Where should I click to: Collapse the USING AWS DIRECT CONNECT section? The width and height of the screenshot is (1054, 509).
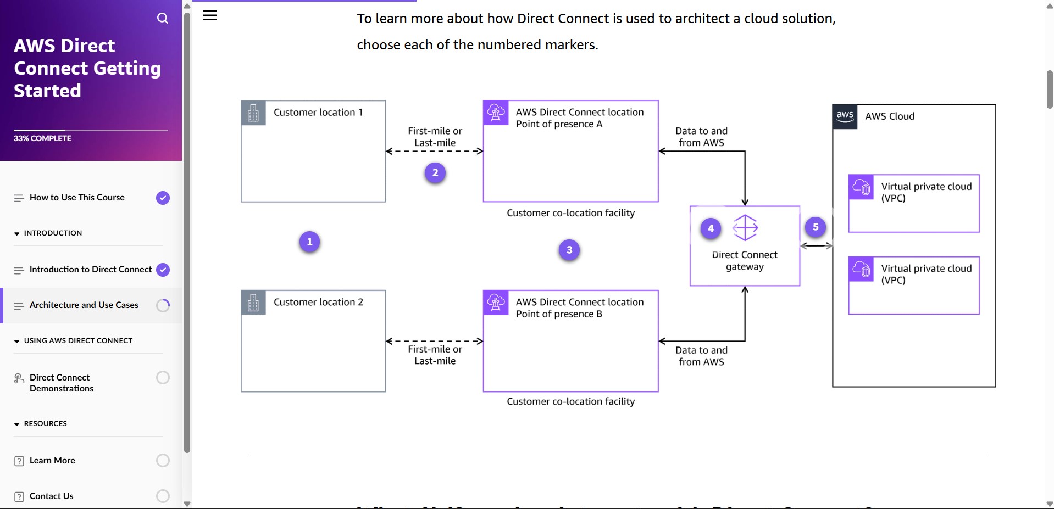[16, 340]
